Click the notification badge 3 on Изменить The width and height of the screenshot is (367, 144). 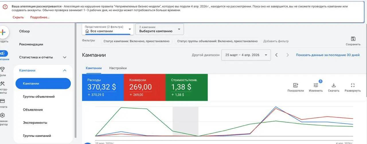(x=320, y=81)
